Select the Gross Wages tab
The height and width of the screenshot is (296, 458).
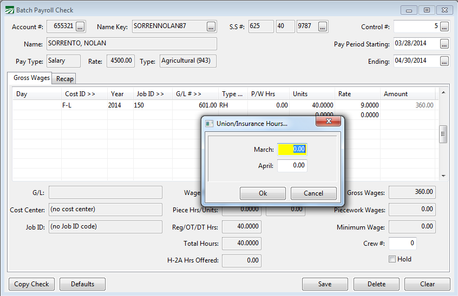tap(31, 78)
